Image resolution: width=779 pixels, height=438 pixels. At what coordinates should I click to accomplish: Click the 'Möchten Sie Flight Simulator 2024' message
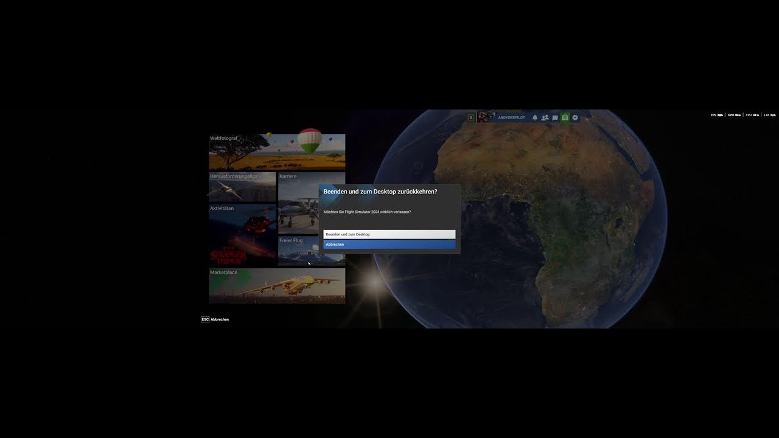(367, 212)
